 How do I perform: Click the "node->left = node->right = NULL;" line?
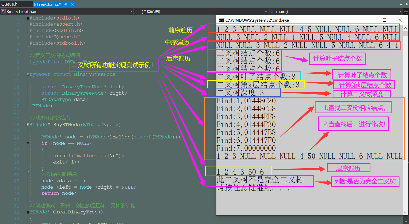click(89, 187)
